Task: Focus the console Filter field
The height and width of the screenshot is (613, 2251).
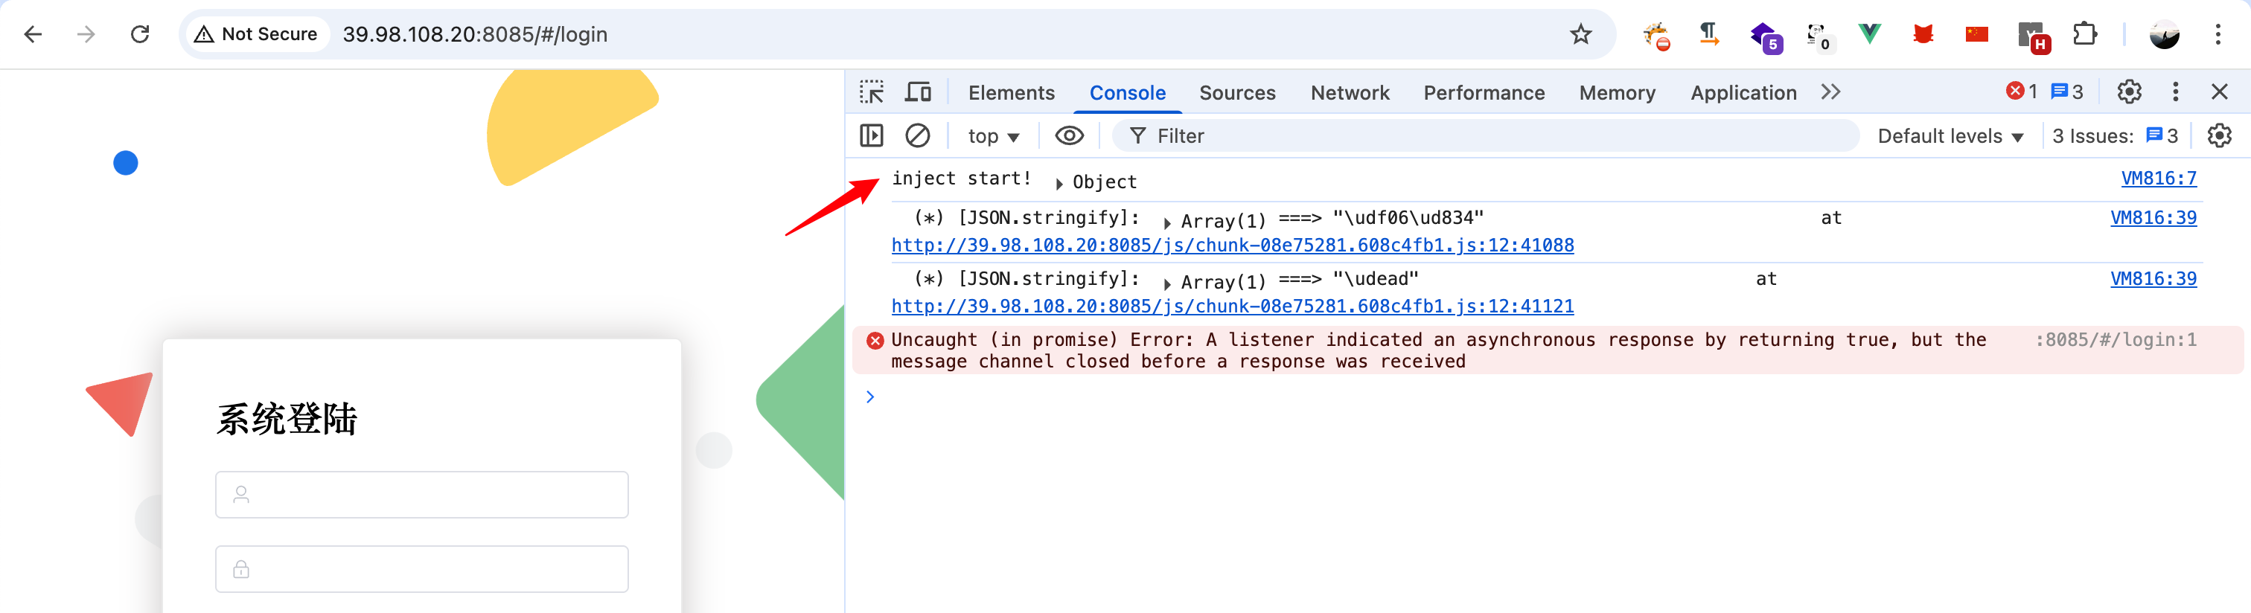Action: coord(1486,135)
